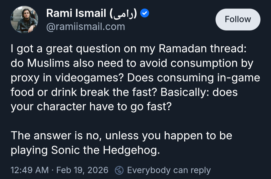Viewport: 271px width, 179px height.
Task: Click the "12:49 AM" post time
Action: 30,170
